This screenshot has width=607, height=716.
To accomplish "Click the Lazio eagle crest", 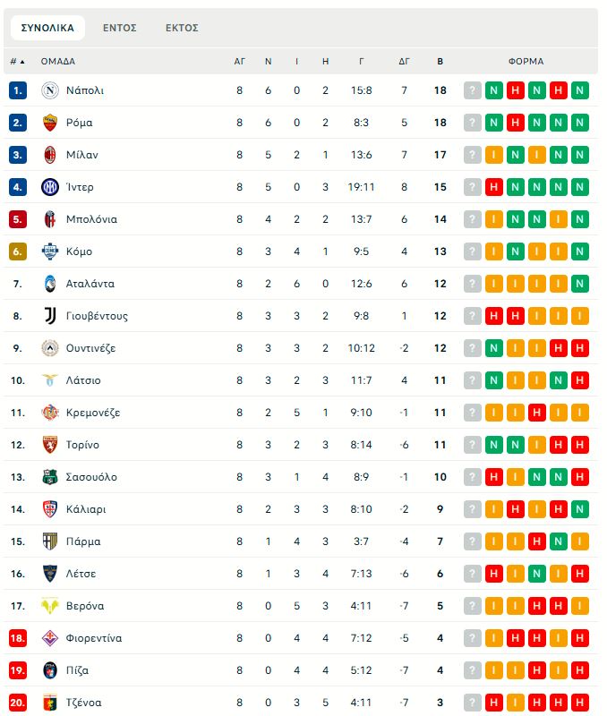I will 49,380.
